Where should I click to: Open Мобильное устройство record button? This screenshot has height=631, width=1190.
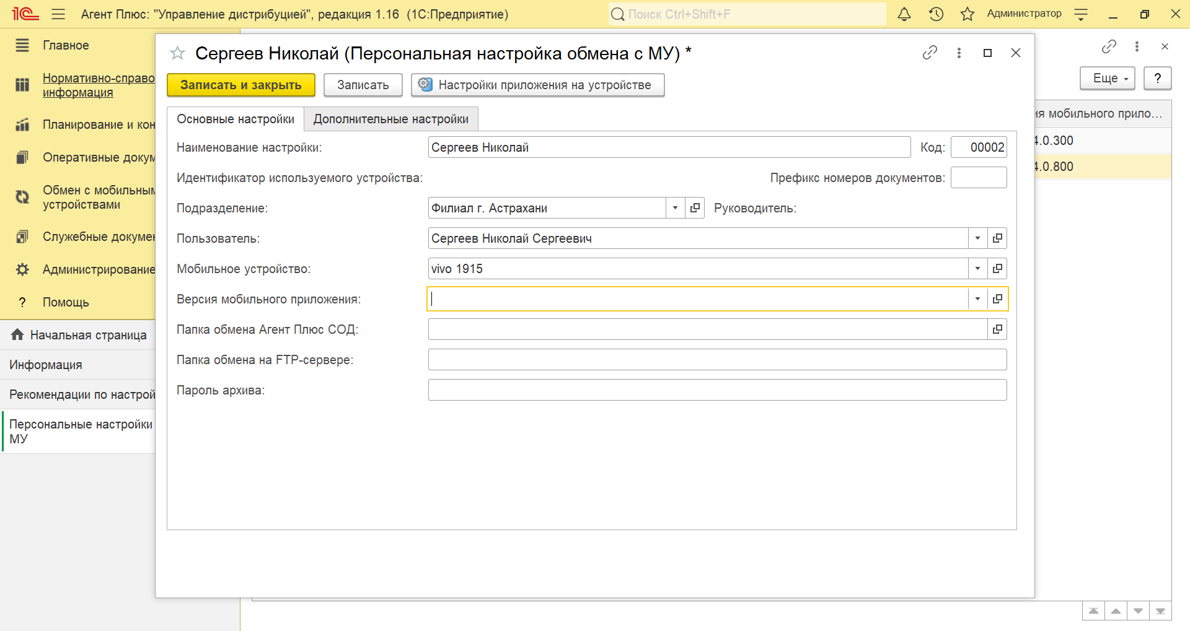(997, 269)
